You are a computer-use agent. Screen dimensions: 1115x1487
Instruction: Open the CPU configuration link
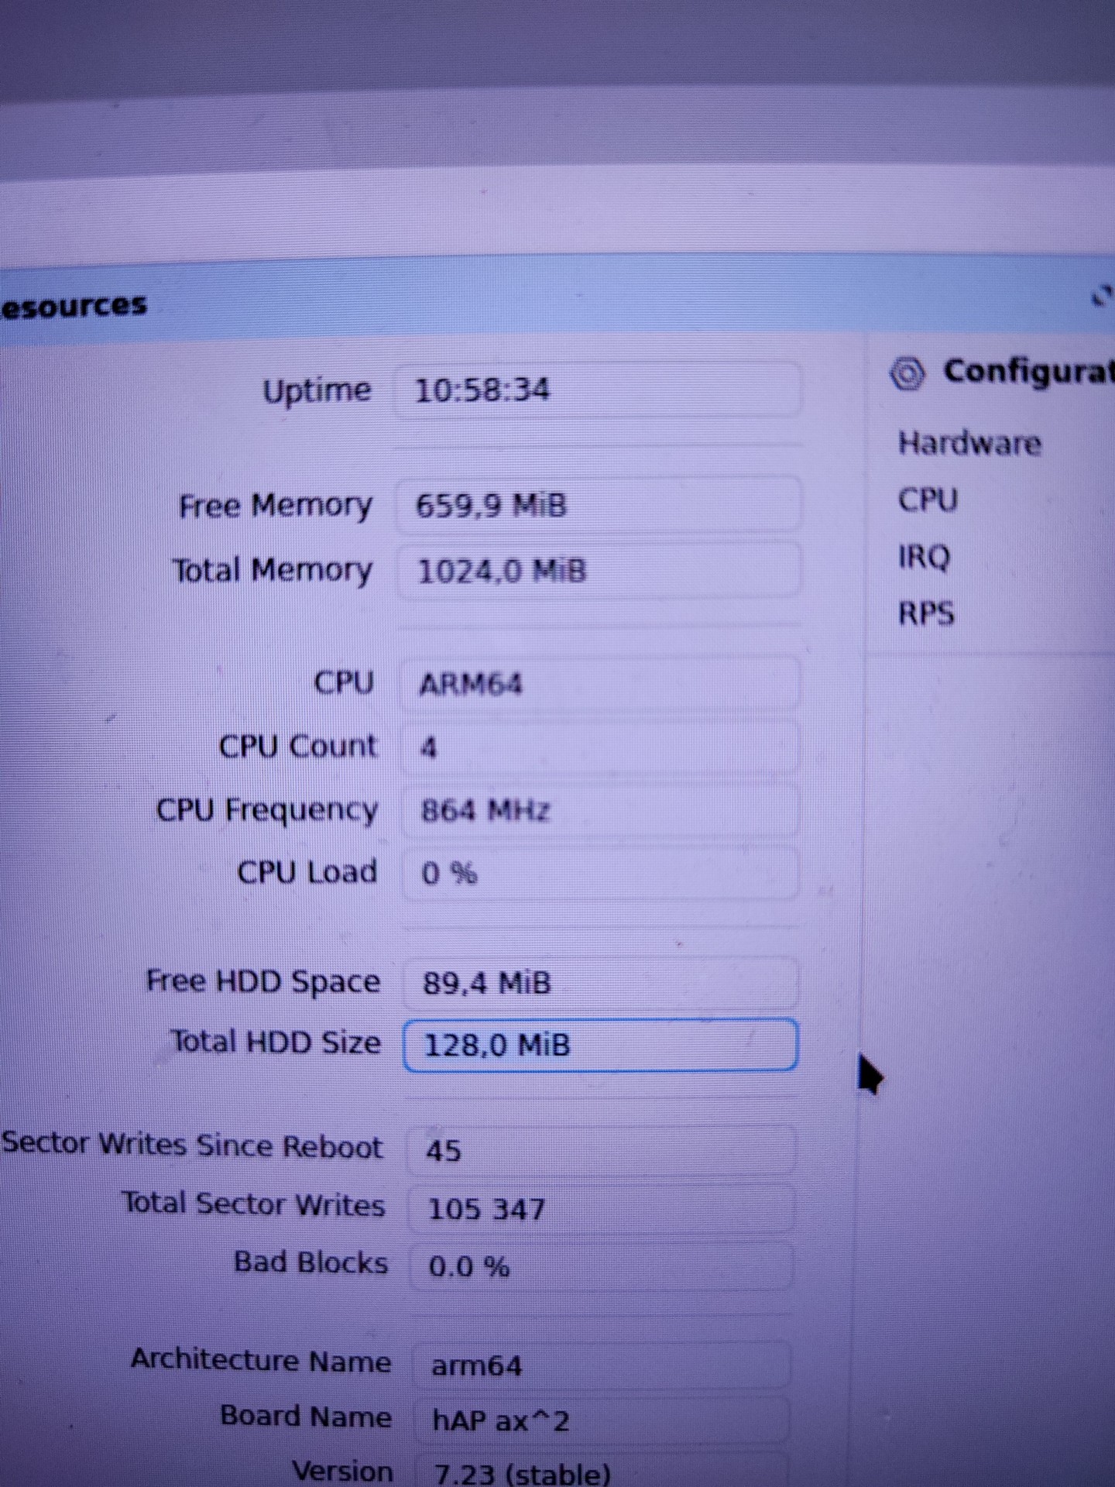[x=928, y=500]
